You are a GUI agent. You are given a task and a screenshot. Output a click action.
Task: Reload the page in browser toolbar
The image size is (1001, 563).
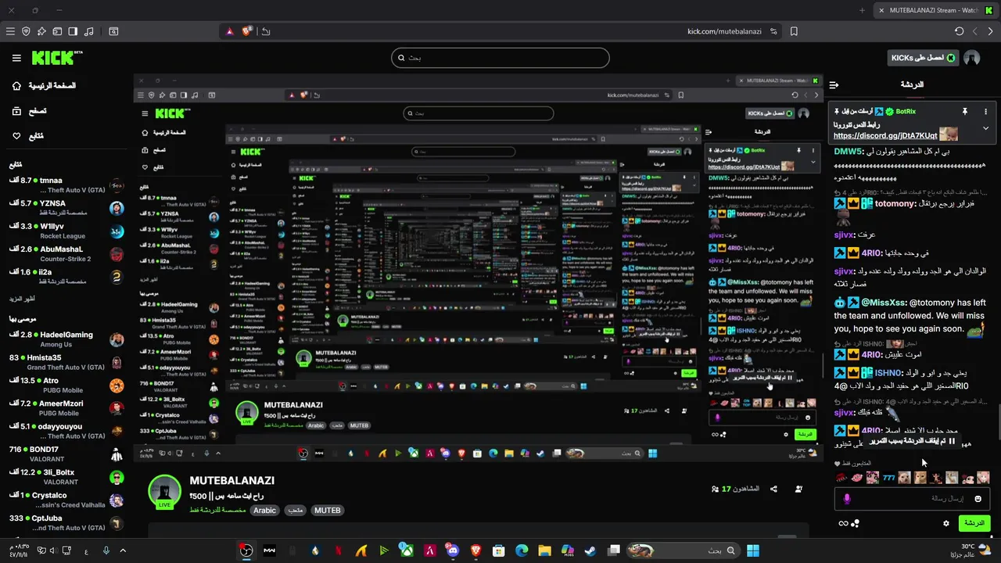(960, 31)
